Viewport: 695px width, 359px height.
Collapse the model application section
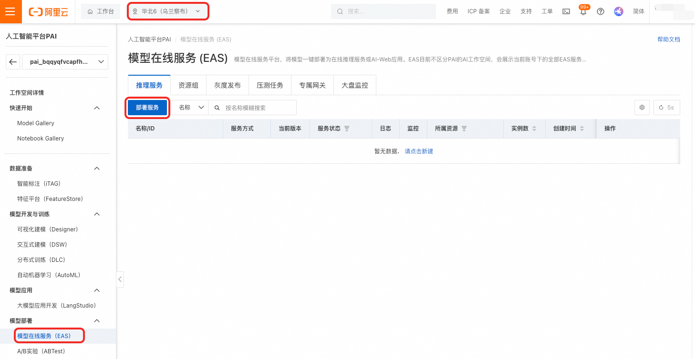pos(97,290)
